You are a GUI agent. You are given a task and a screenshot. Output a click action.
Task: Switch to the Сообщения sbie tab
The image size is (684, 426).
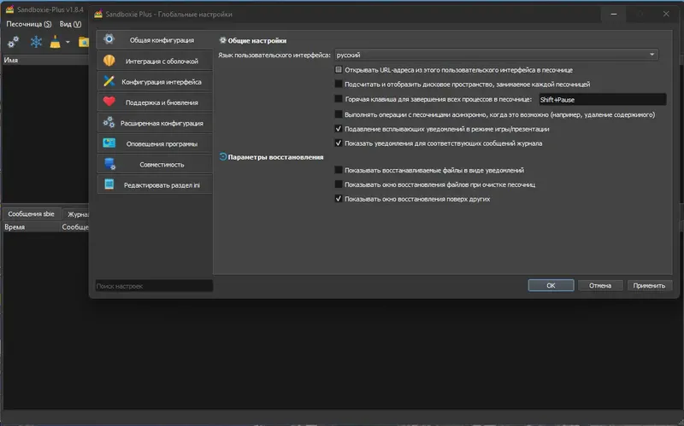[31, 214]
